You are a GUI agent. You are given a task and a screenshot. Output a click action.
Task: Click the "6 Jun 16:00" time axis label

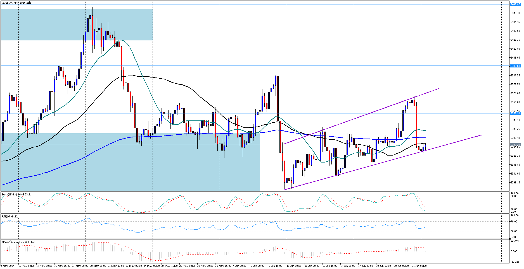click(x=276, y=266)
